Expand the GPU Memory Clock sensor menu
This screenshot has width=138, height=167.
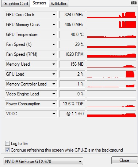54,25
